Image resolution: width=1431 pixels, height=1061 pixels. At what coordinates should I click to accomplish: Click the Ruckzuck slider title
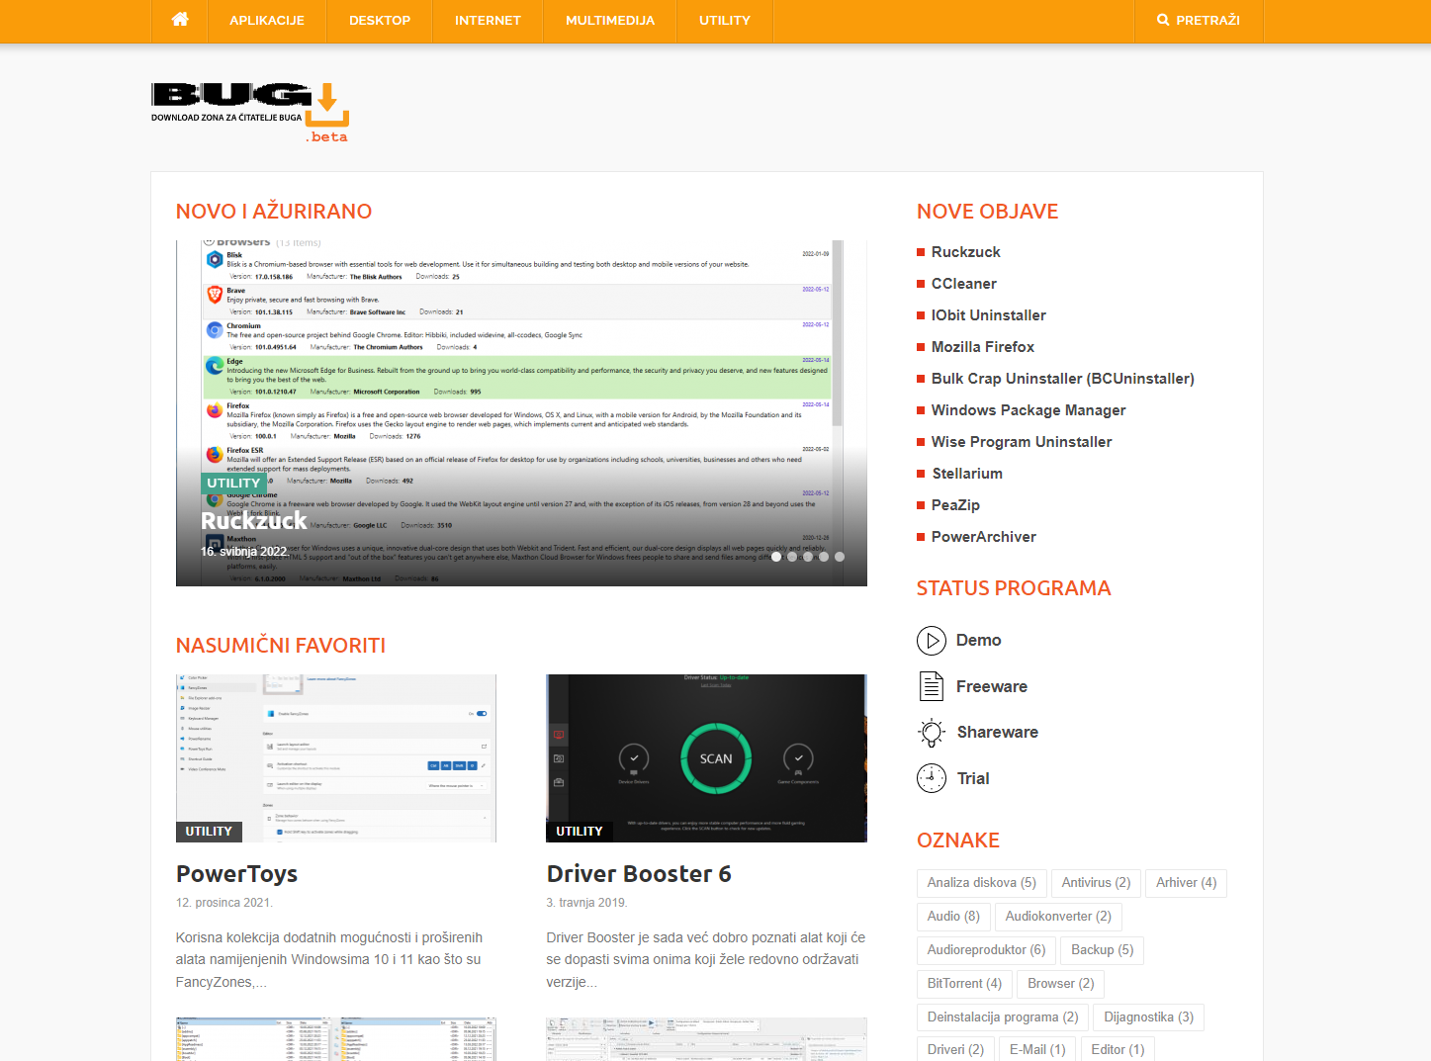[x=254, y=521]
